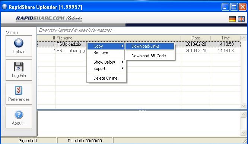This screenshot has height=144, width=248.
Task: Open the Show Below submenu
Action: click(106, 62)
